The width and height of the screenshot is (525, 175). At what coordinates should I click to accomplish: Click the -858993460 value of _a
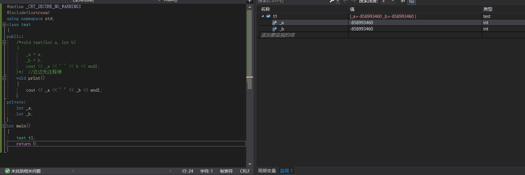[361, 23]
